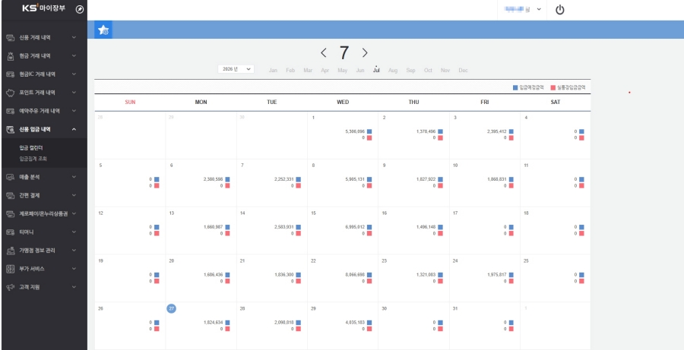Collapse the 신용 입금 내역 chevron

coord(74,130)
